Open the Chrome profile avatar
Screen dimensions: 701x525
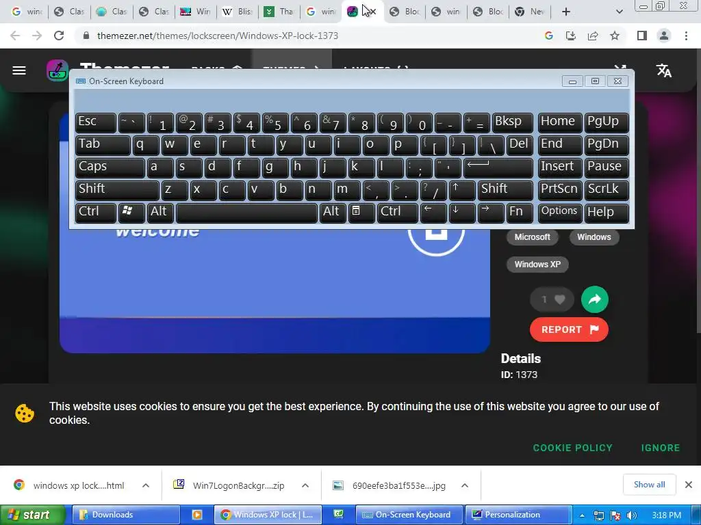[x=664, y=36]
